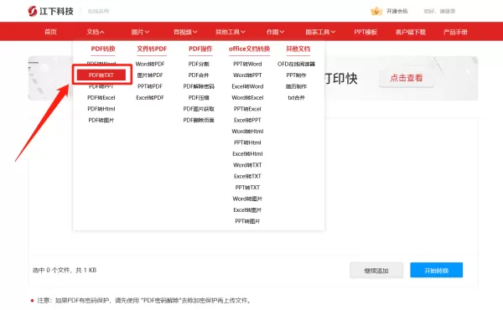
Task: Choose PPT转PDF from the menu
Action: [150, 86]
